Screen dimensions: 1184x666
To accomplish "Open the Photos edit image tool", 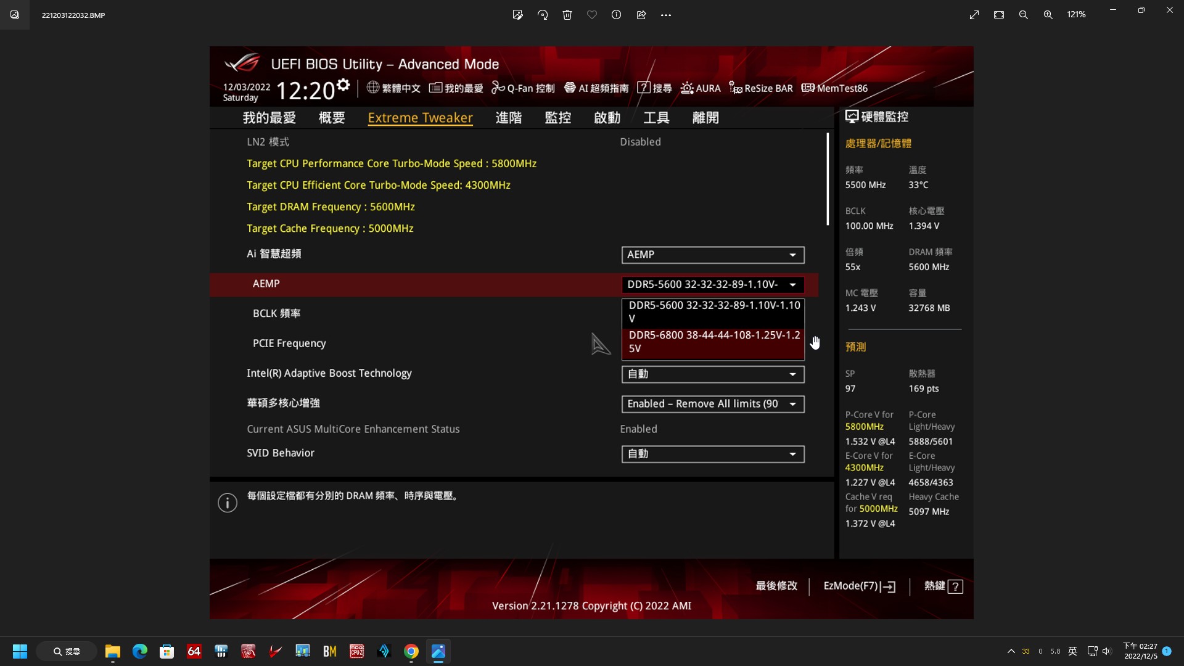I will pos(517,15).
